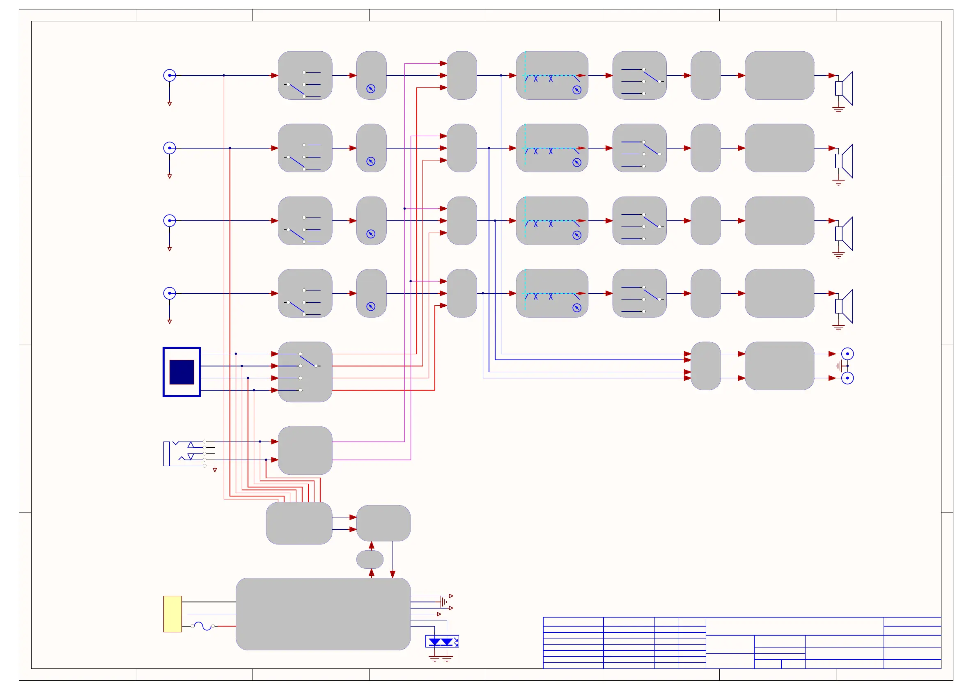Click the large power supply block
Image resolution: width=978 pixels, height=691 pixels.
click(x=323, y=614)
